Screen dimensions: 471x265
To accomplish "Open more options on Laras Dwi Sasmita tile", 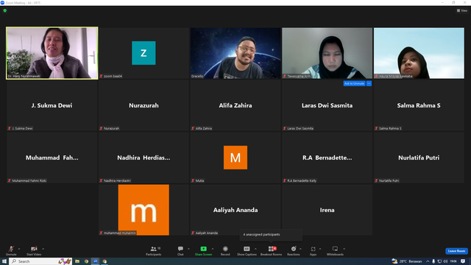I will click(x=369, y=83).
